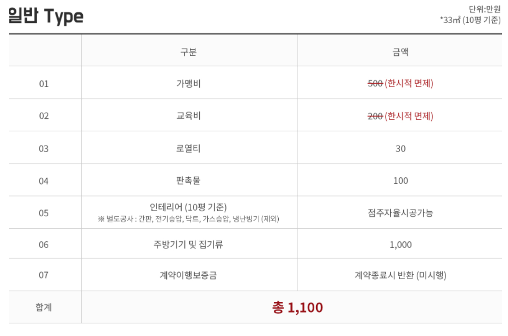Select the '구분' column header
The width and height of the screenshot is (508, 336).
[189, 51]
